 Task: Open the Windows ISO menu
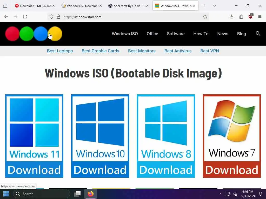tap(125, 34)
